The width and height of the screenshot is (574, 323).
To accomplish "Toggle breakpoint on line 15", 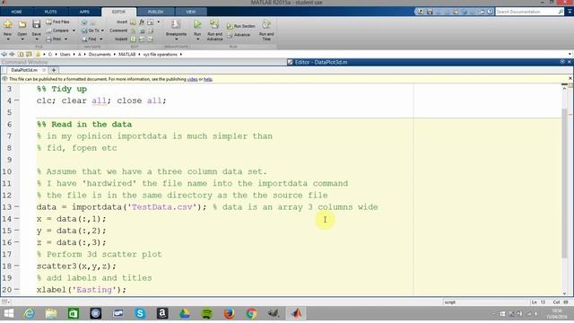I will click(17, 231).
